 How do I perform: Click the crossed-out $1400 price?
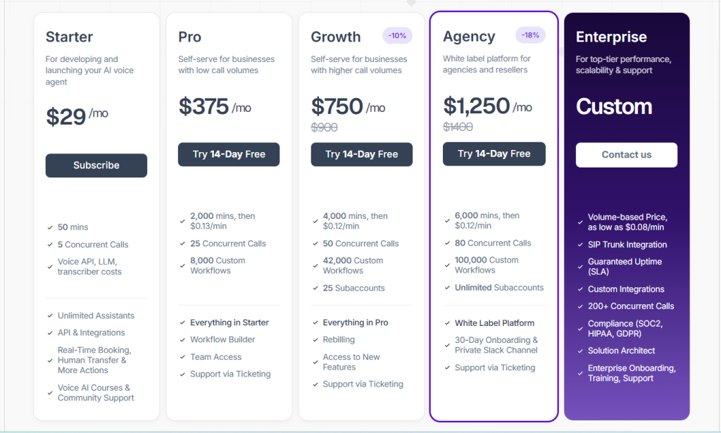click(x=458, y=127)
